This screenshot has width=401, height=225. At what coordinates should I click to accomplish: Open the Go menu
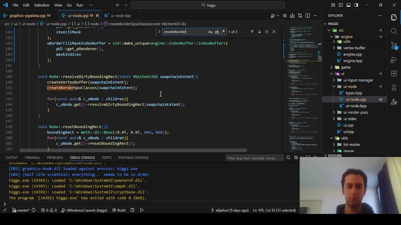69,5
